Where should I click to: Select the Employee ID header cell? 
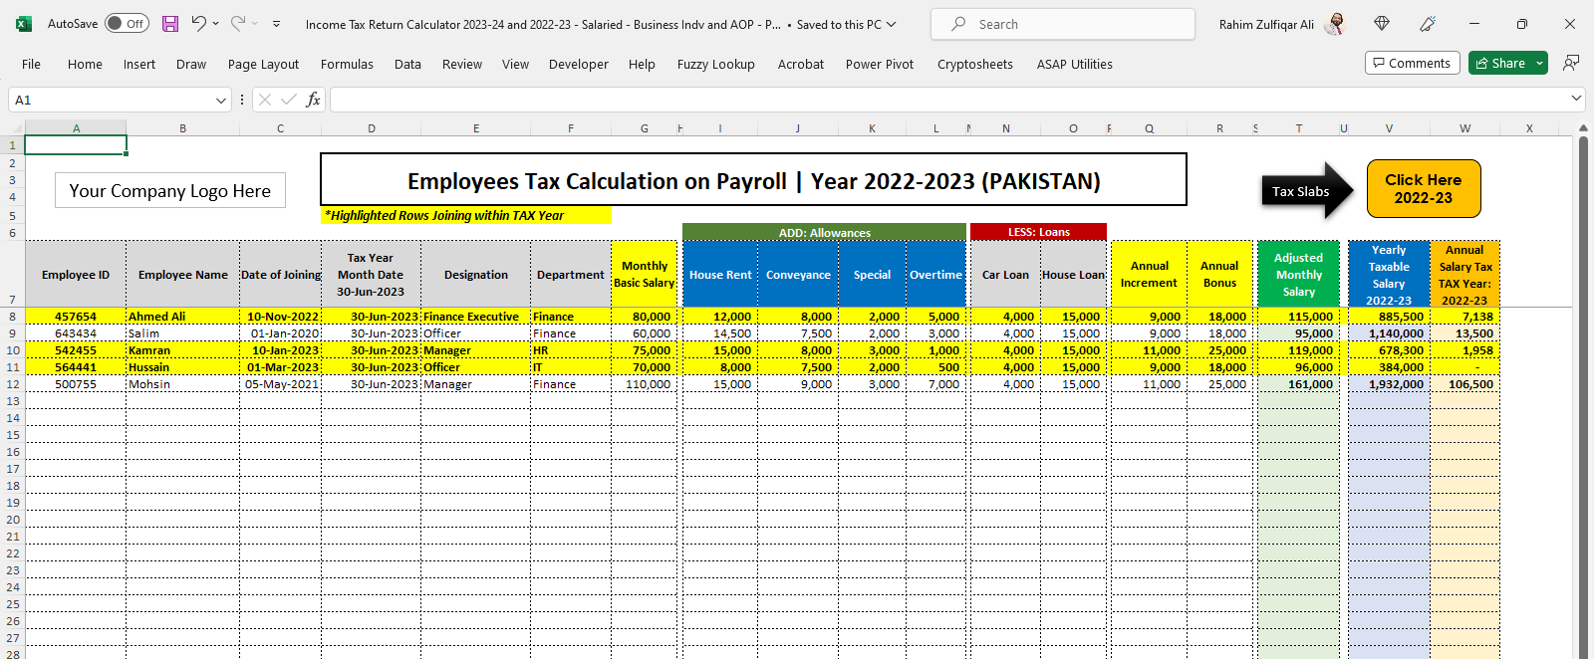(x=76, y=275)
